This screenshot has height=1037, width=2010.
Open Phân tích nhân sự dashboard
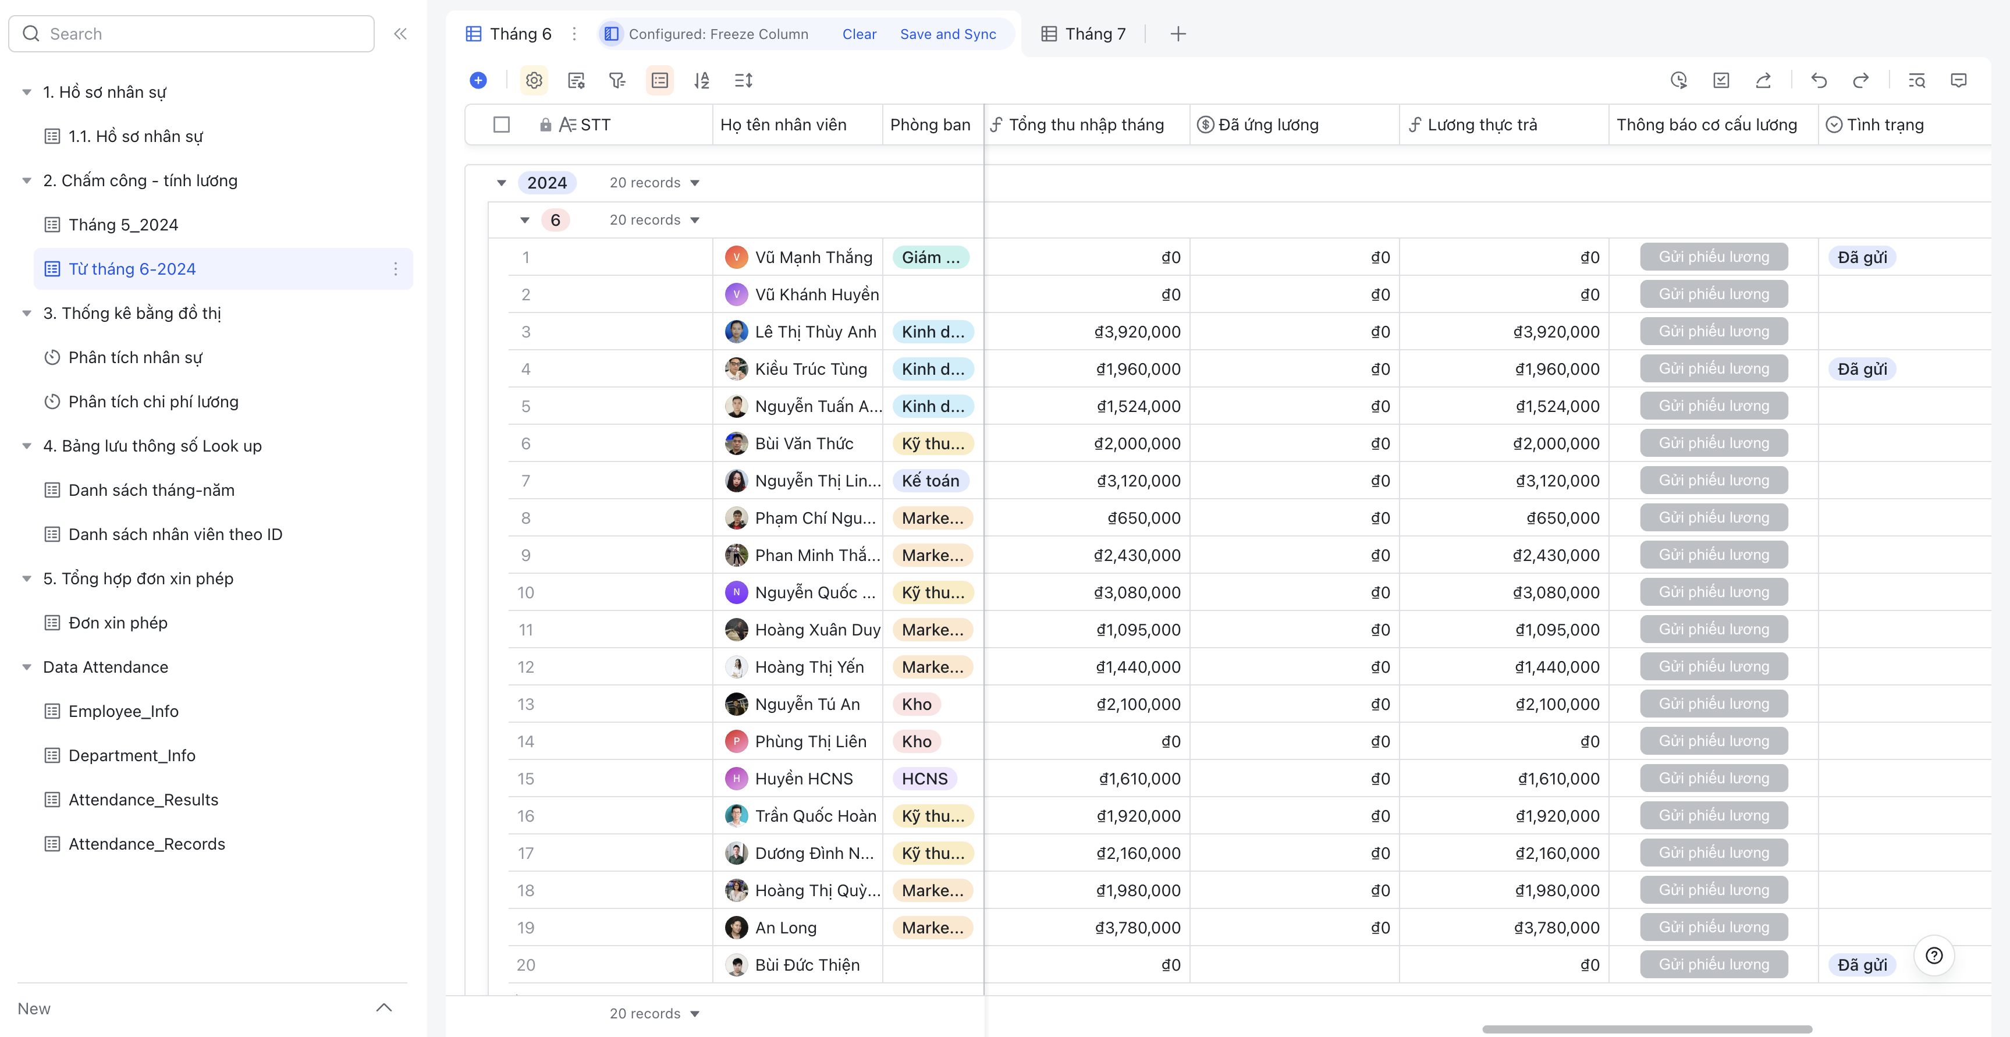[x=135, y=357]
